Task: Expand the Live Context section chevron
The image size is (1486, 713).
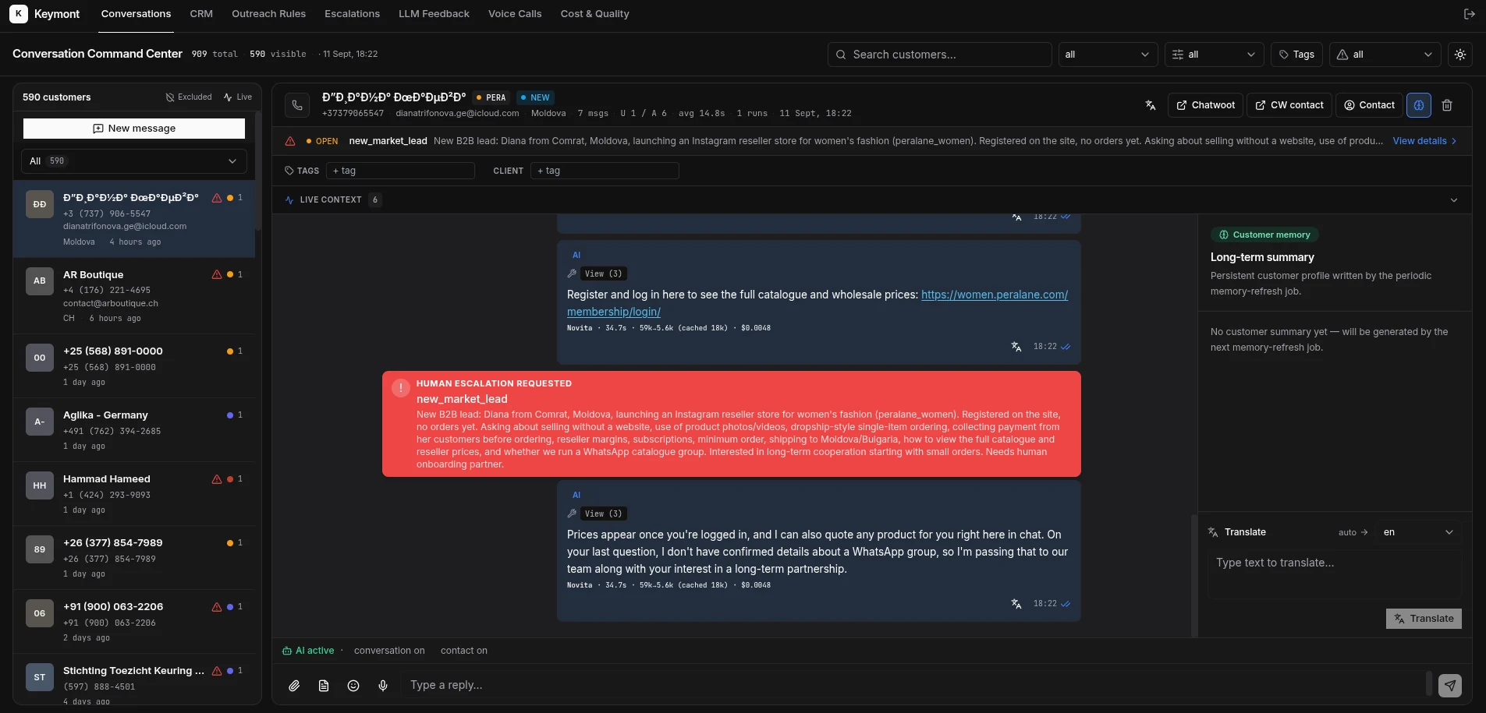Action: point(1454,200)
